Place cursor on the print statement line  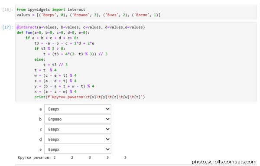click(90, 97)
